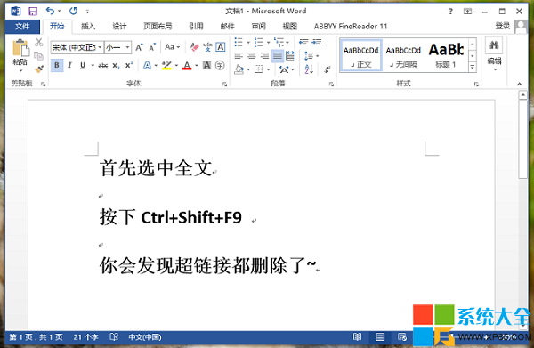Apply the Heading 1 (标题 1) style
534x348 pixels.
click(446, 56)
